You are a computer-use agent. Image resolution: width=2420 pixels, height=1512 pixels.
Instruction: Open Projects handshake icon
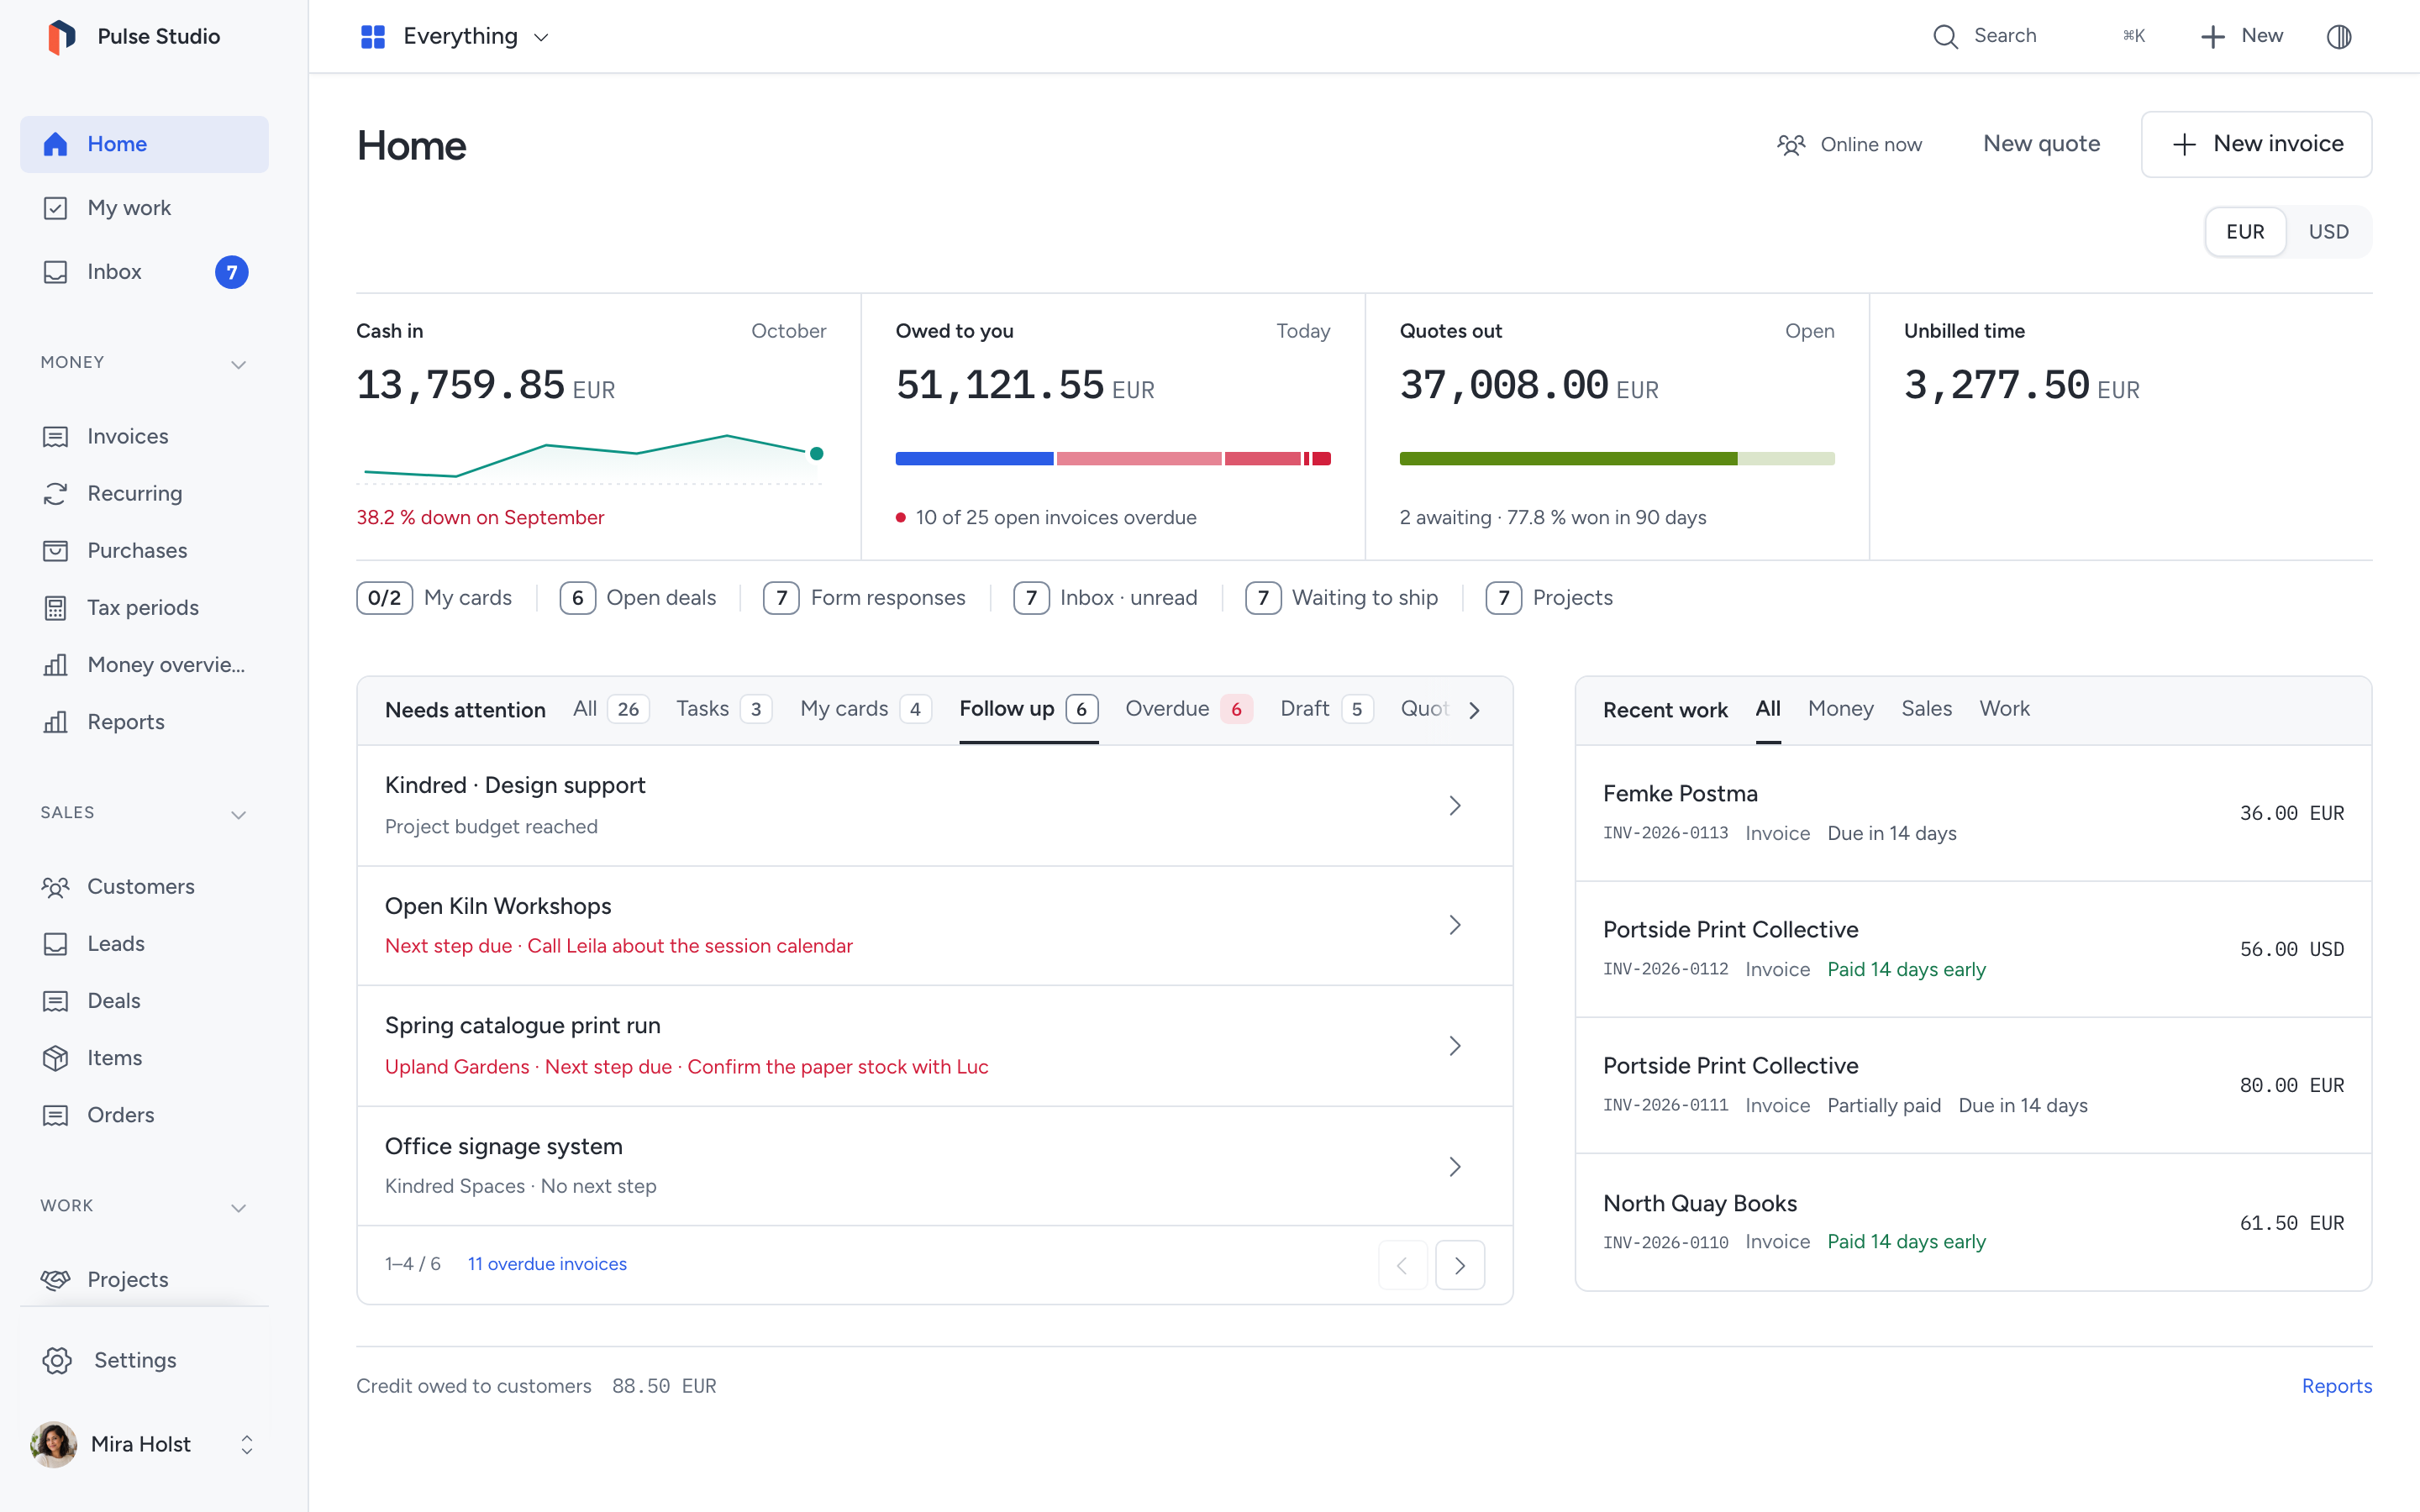pos(55,1280)
